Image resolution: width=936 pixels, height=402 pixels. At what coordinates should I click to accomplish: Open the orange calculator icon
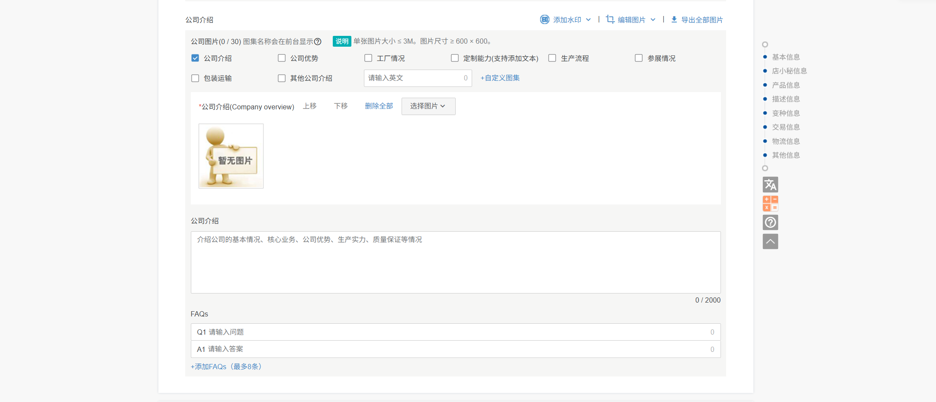[770, 204]
